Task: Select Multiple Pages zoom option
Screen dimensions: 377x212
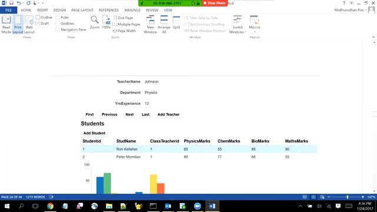Action: 127,24
